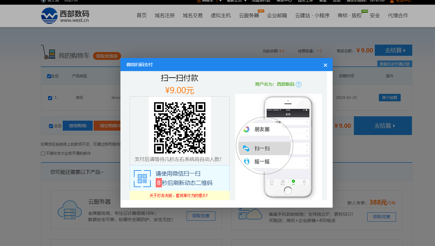The height and width of the screenshot is (246, 435).
Task: Click top 去结算 button beside 商品总额
Action: click(x=393, y=50)
